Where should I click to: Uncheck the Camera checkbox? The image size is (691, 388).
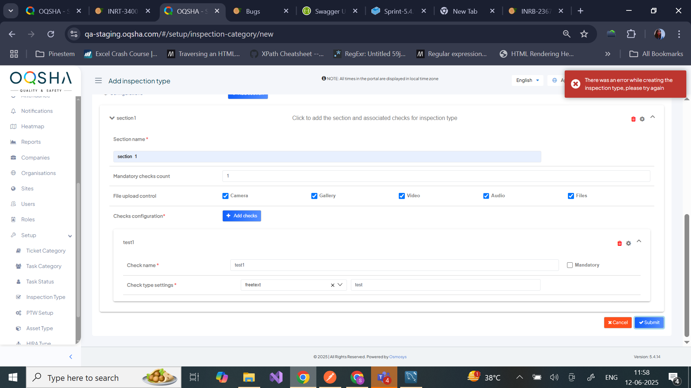coord(225,196)
